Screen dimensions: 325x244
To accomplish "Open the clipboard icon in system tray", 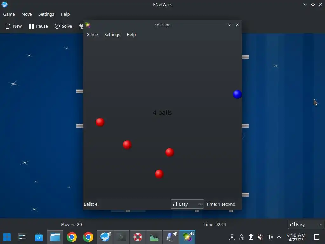I will 251,237.
